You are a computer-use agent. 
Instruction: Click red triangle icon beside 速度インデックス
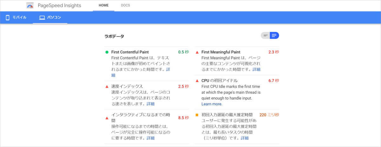[107, 86]
